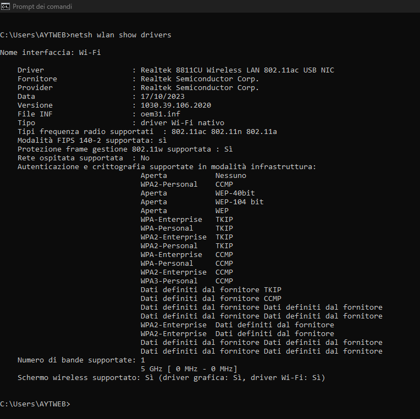
Task: Click the WEP-40bit entry
Action: point(235,193)
